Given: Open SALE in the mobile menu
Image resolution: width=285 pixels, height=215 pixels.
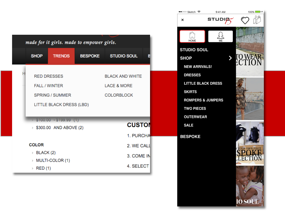Looking at the screenshot, I should [189, 125].
